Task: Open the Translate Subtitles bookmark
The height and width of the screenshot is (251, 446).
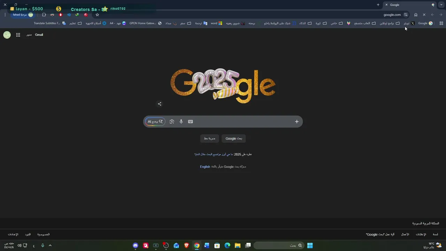Action: [49, 23]
